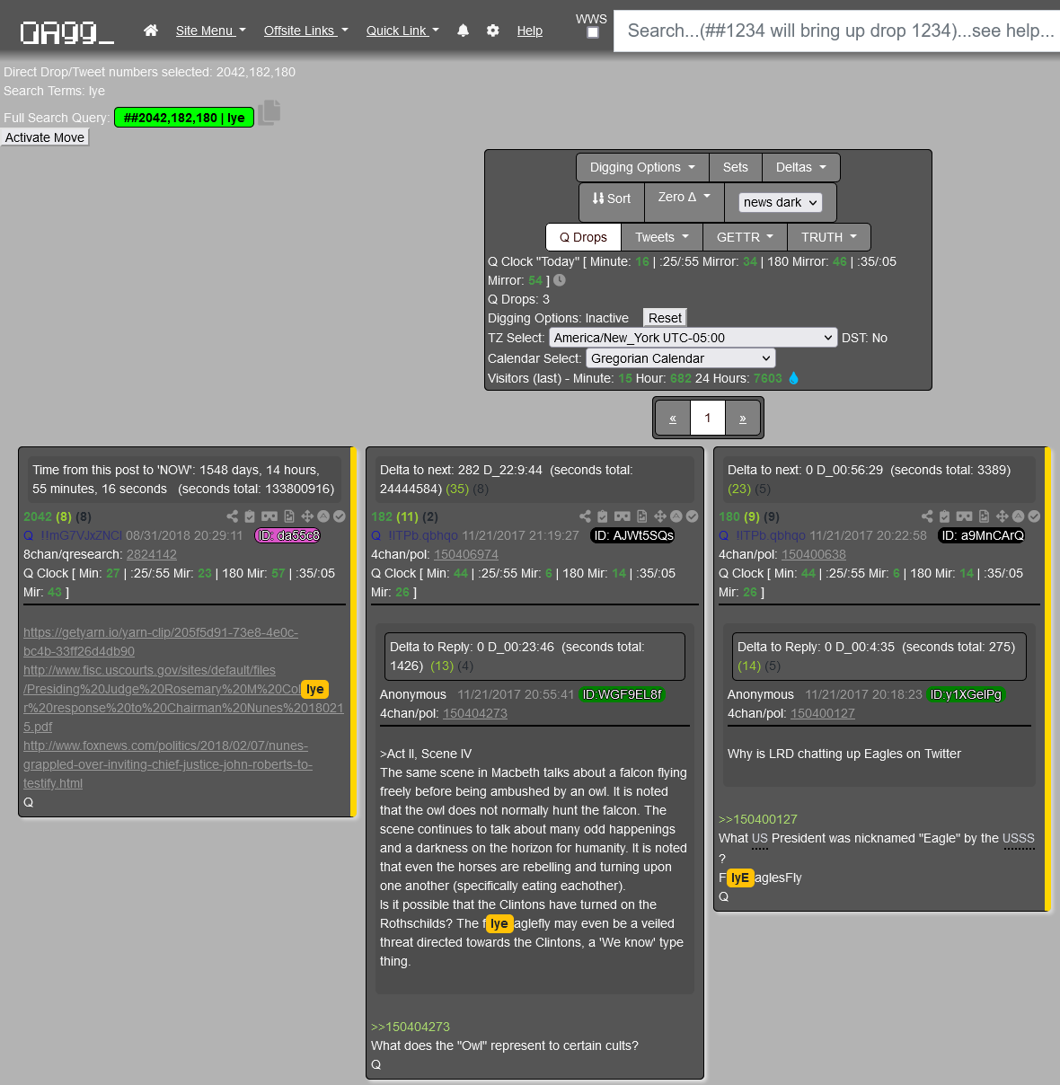Viewport: 1060px width, 1085px height.
Task: Go to next page of results
Action: coord(743,418)
